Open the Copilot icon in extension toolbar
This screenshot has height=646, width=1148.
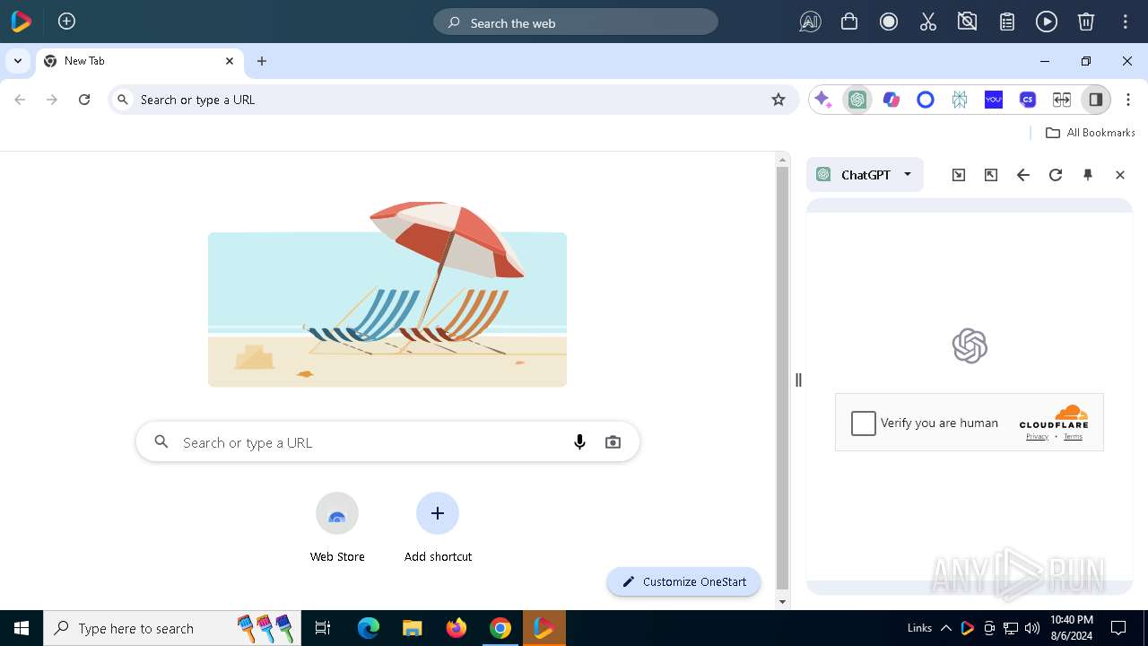[891, 100]
